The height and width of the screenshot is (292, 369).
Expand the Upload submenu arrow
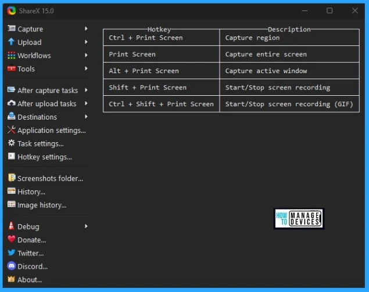(86, 42)
